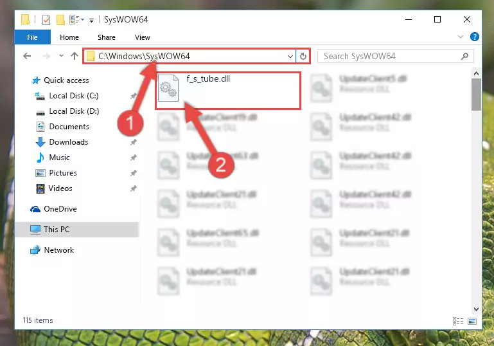Open Local Disk (C:) in sidebar
This screenshot has width=494, height=346.
[x=74, y=96]
